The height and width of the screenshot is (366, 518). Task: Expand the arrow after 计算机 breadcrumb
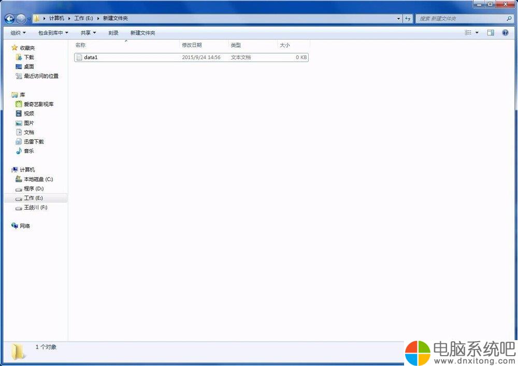tap(69, 19)
